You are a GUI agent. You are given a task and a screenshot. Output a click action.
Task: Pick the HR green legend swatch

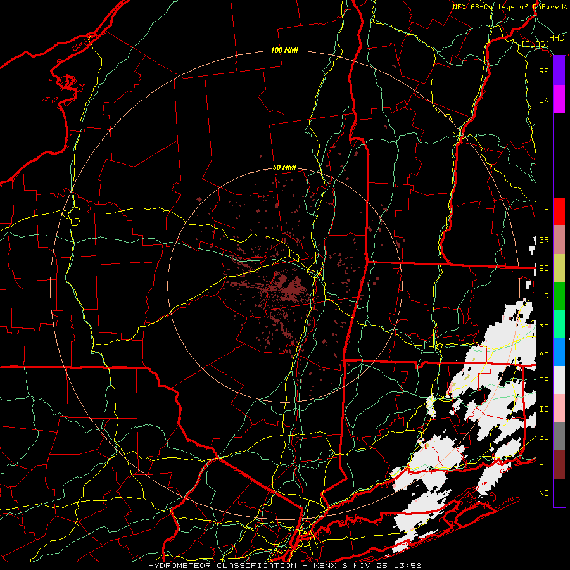[559, 296]
